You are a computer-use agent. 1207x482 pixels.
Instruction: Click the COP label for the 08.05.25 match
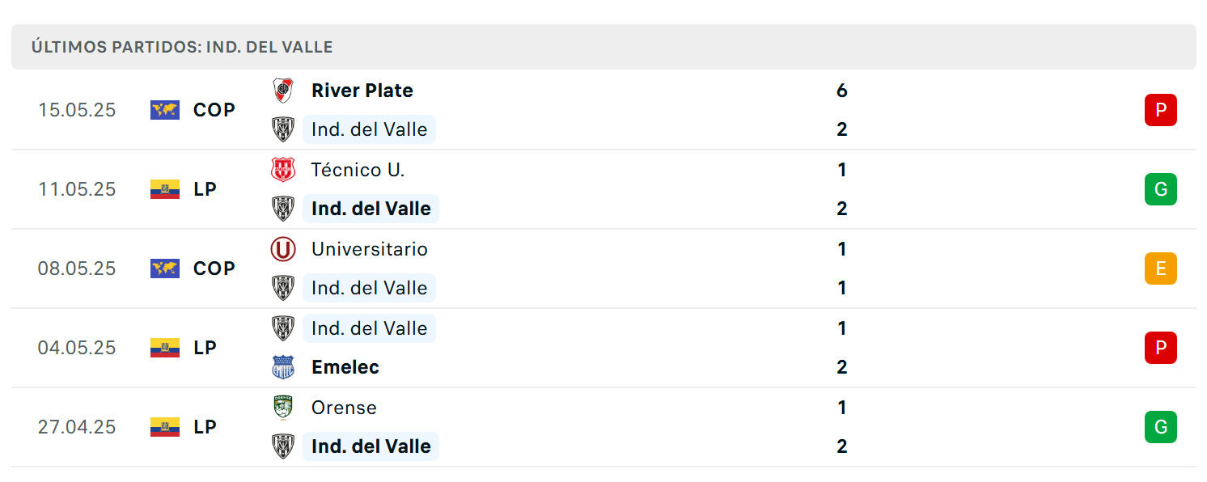coord(214,268)
